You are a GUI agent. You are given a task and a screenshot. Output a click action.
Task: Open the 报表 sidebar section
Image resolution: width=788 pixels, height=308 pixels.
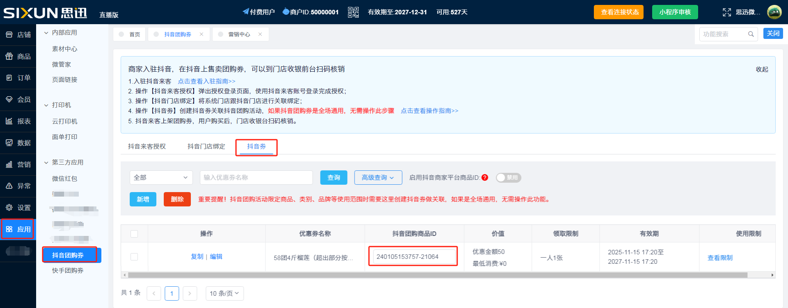click(18, 121)
